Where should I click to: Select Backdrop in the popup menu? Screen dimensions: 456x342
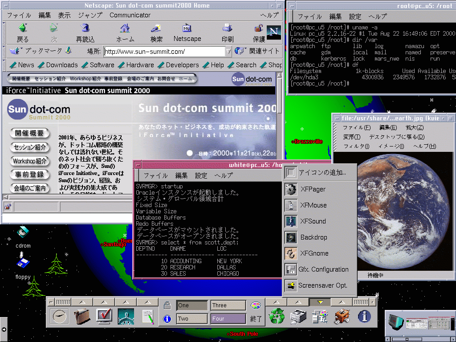click(x=319, y=237)
